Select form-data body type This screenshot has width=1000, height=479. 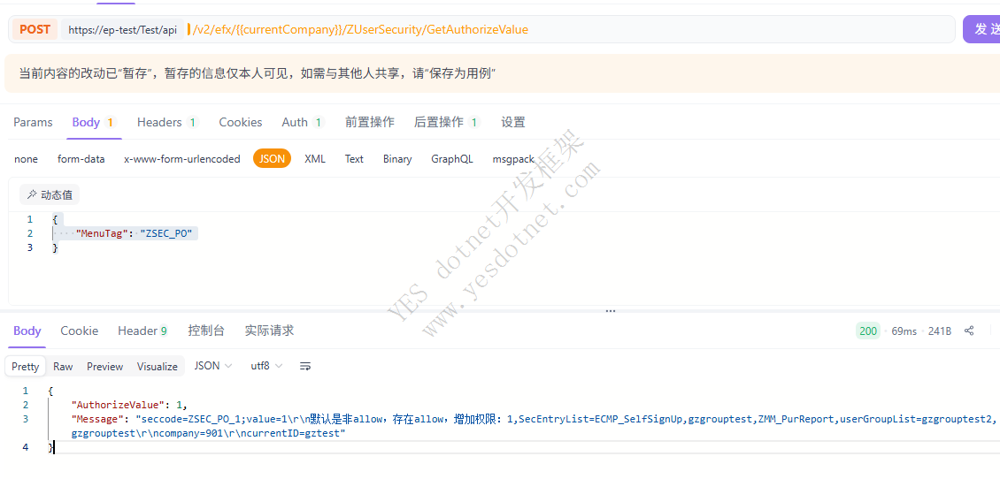(81, 159)
